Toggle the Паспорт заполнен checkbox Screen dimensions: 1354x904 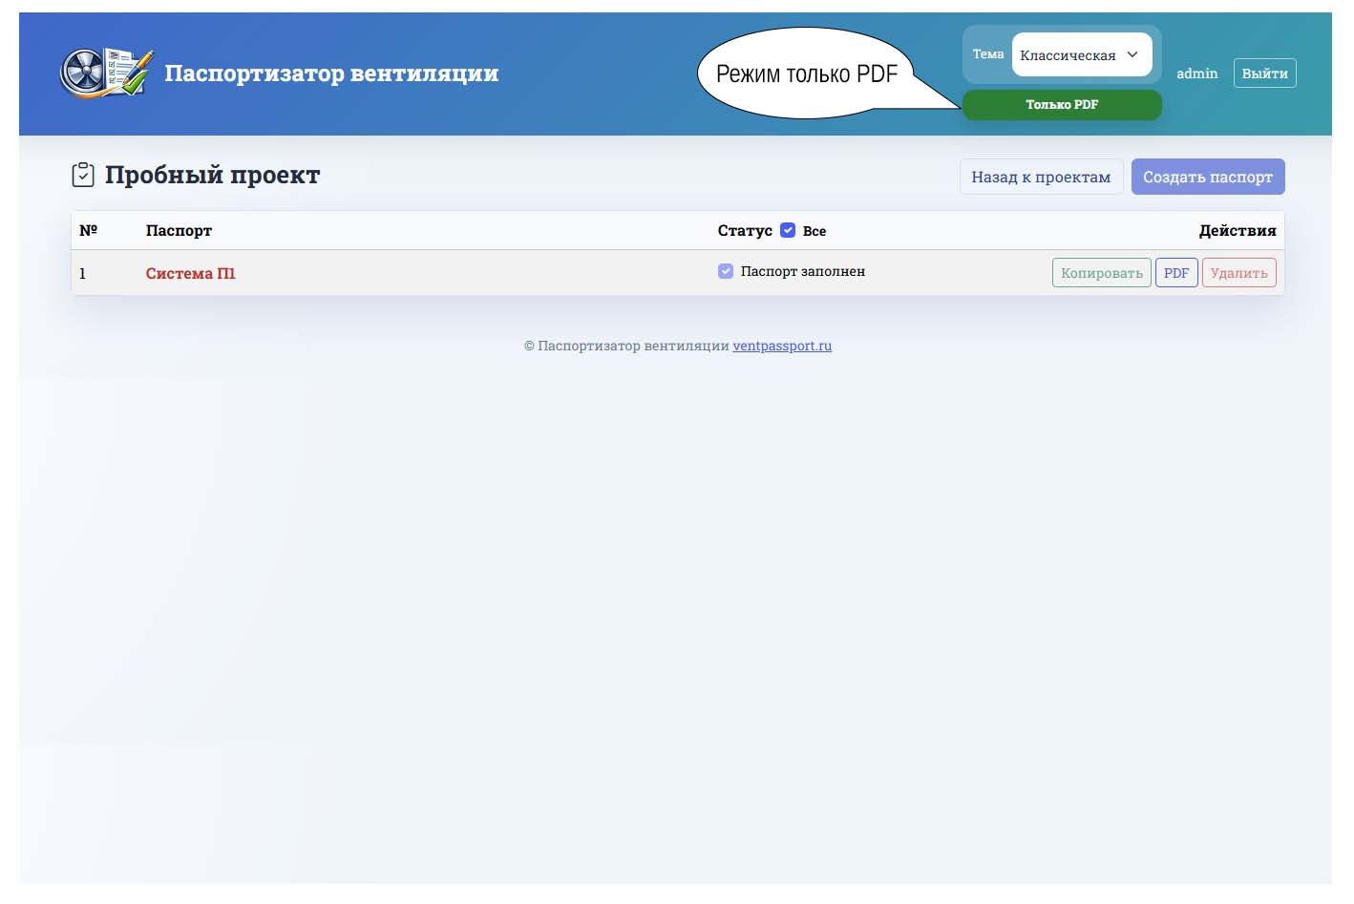click(x=726, y=271)
